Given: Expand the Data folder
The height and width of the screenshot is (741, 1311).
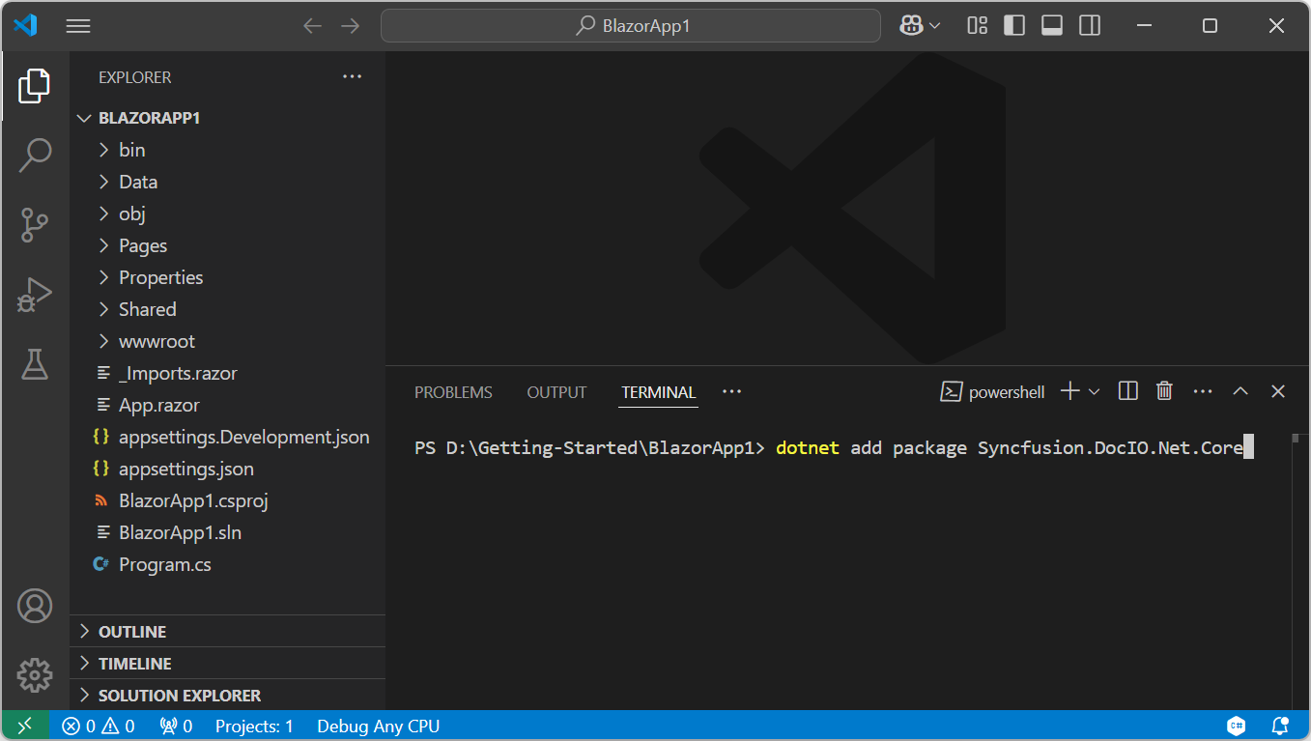Looking at the screenshot, I should click(x=227, y=182).
